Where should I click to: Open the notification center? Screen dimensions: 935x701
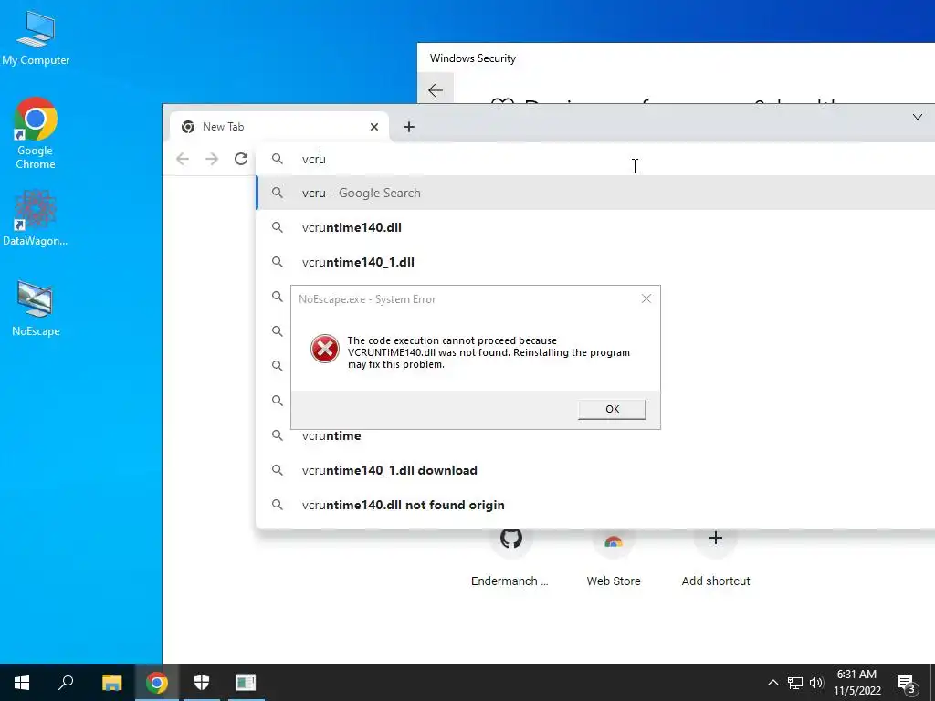pos(907,684)
